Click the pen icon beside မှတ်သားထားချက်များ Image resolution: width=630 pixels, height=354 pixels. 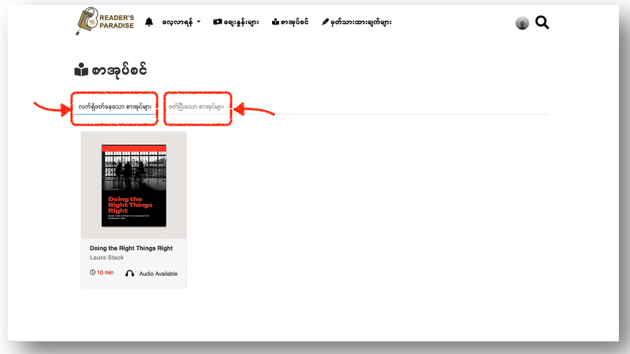tap(325, 22)
